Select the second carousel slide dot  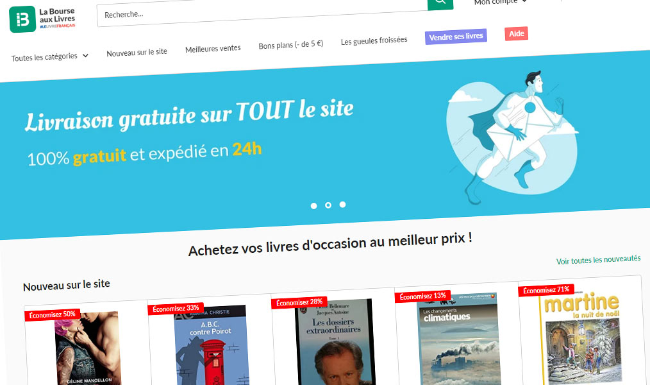pyautogui.click(x=328, y=205)
